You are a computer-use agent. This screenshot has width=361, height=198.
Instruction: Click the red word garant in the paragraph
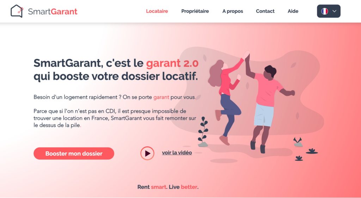(x=161, y=97)
